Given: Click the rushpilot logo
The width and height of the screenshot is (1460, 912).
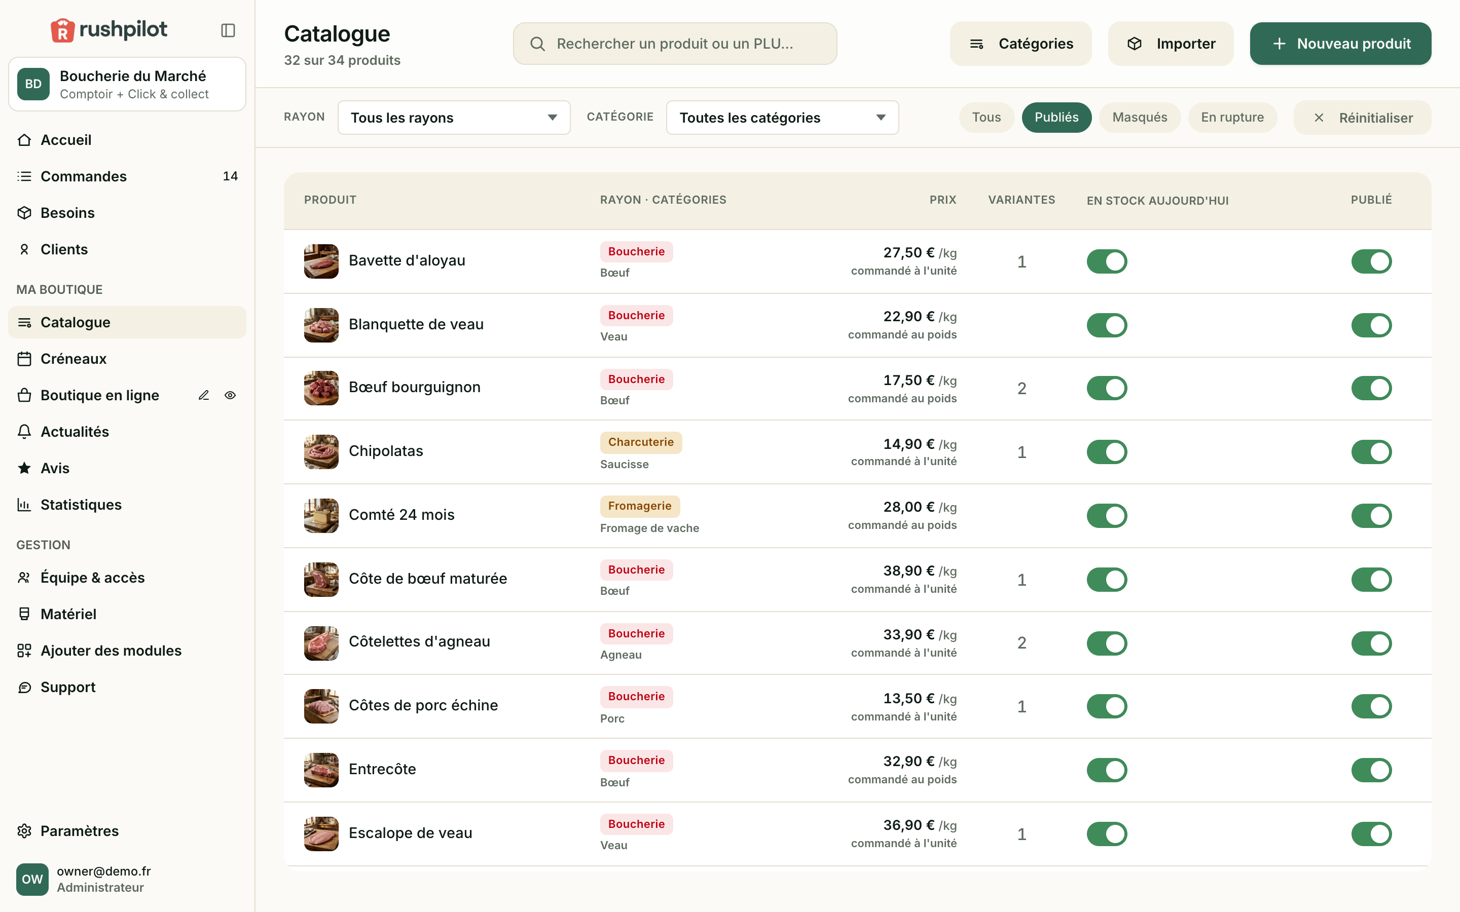Looking at the screenshot, I should [108, 29].
